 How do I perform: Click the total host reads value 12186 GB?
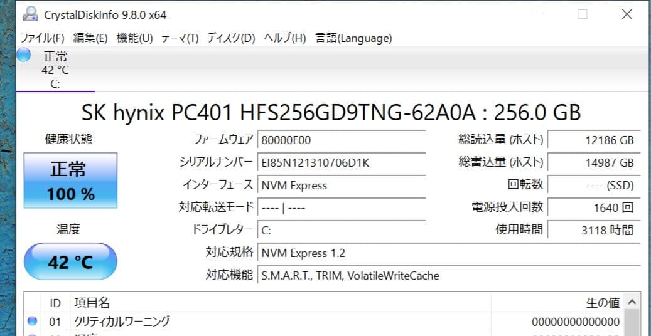click(594, 140)
